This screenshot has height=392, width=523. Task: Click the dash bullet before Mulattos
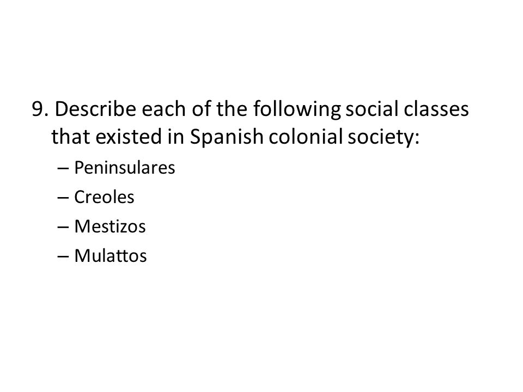pyautogui.click(x=63, y=256)
